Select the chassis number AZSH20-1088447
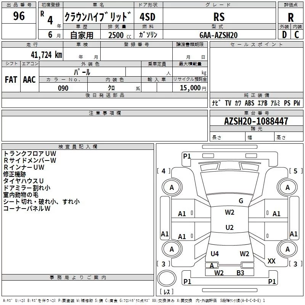This screenshot has width=305, height=305. 256,121
